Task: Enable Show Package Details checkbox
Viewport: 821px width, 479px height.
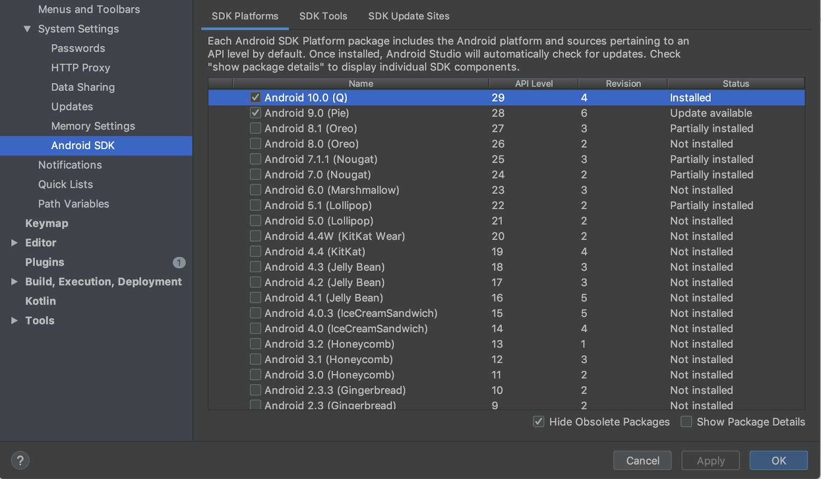Action: click(686, 422)
